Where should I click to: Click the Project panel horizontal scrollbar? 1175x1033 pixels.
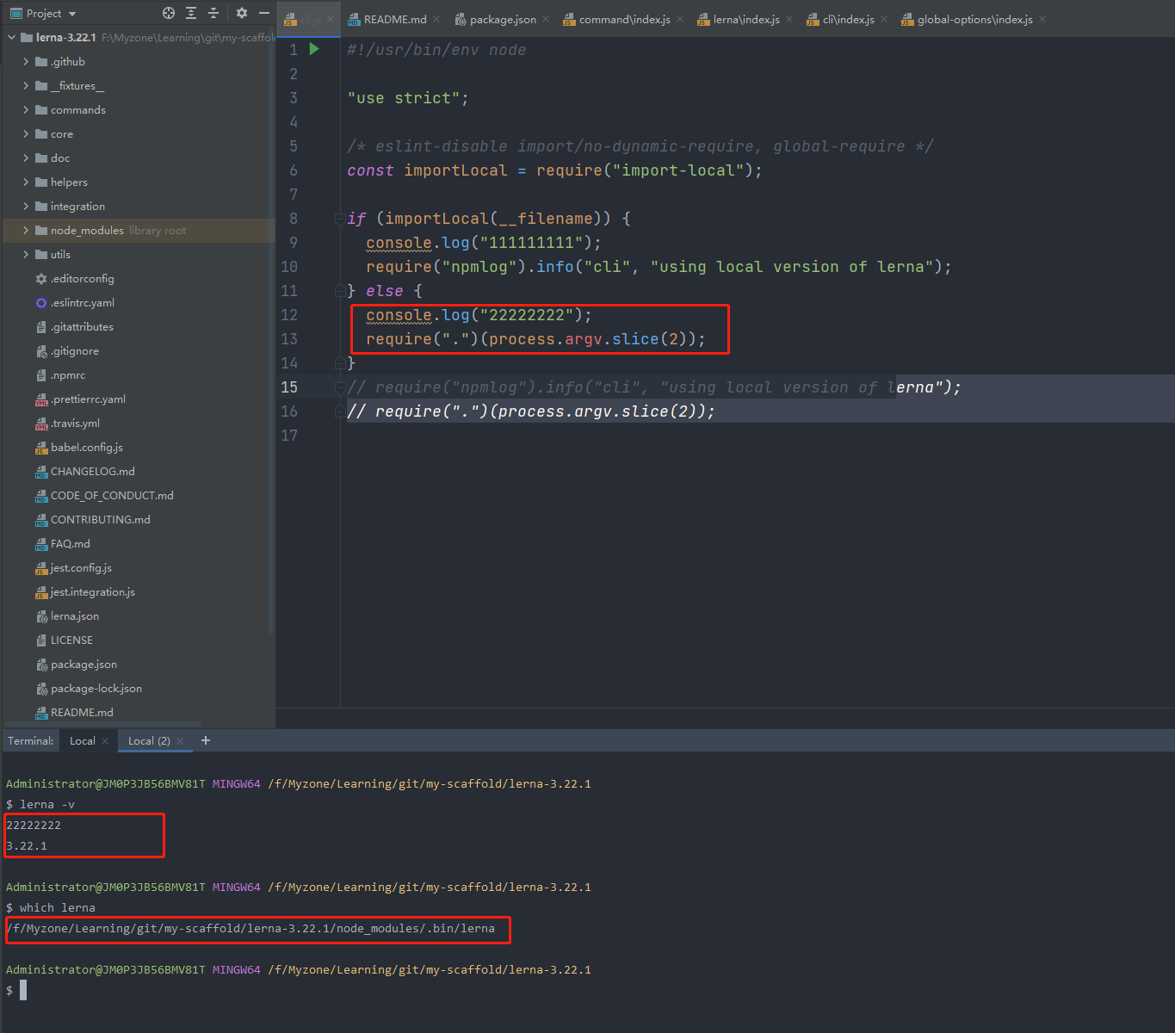(102, 724)
